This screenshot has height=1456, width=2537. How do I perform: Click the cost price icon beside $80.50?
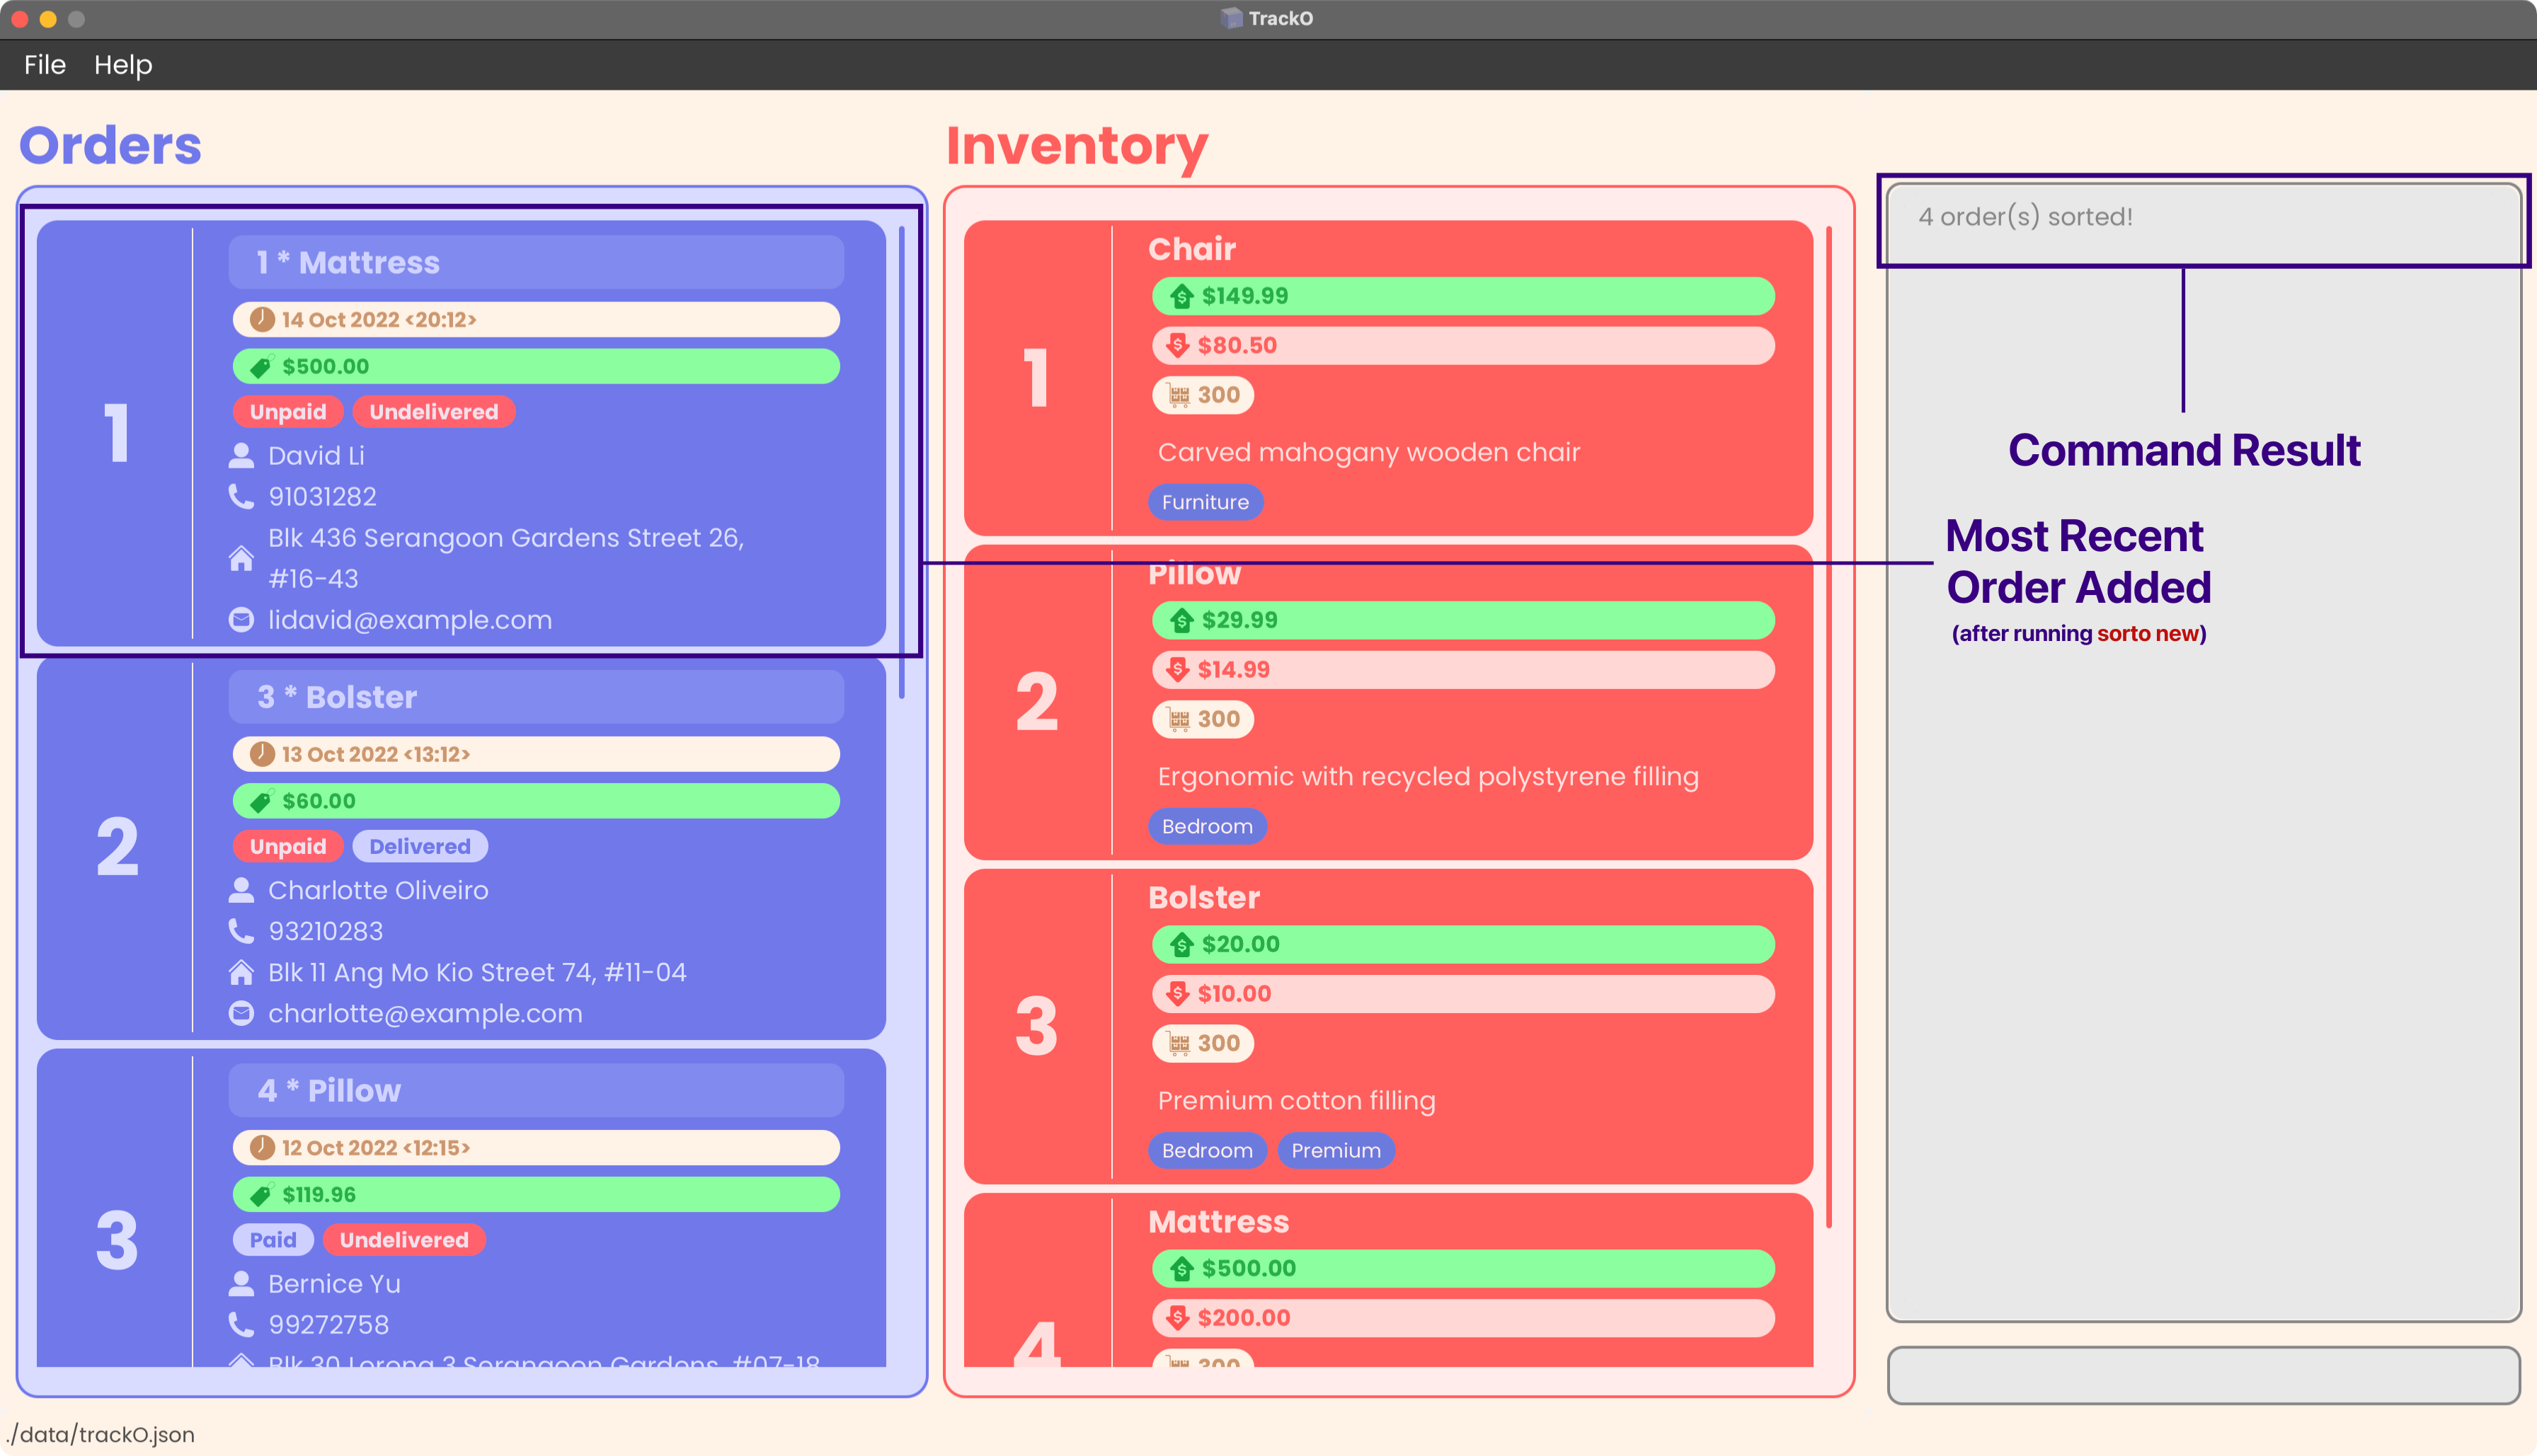coord(1177,345)
